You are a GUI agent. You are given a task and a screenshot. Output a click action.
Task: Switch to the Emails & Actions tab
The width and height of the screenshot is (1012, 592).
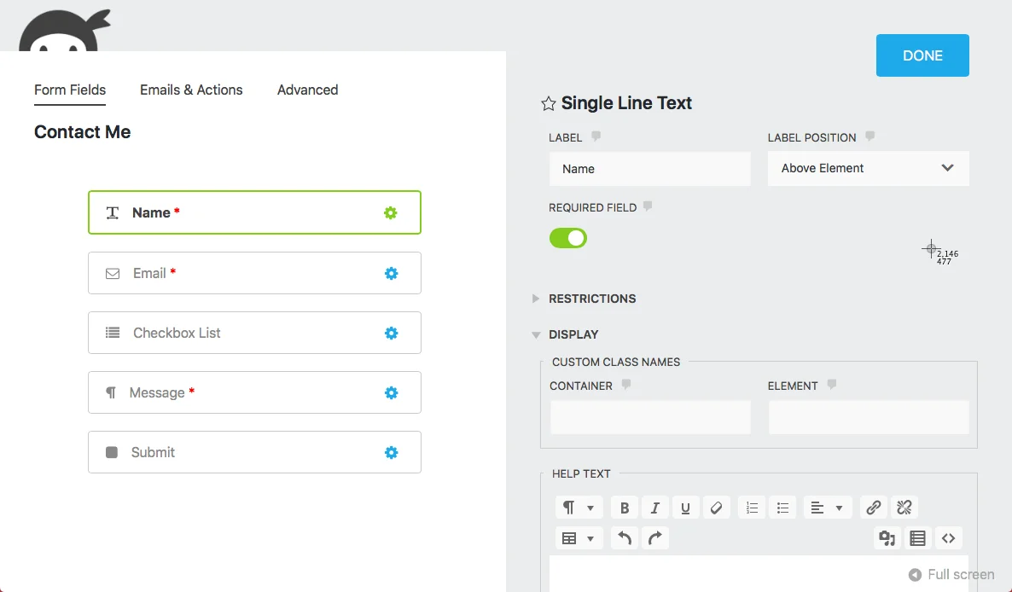pos(190,90)
